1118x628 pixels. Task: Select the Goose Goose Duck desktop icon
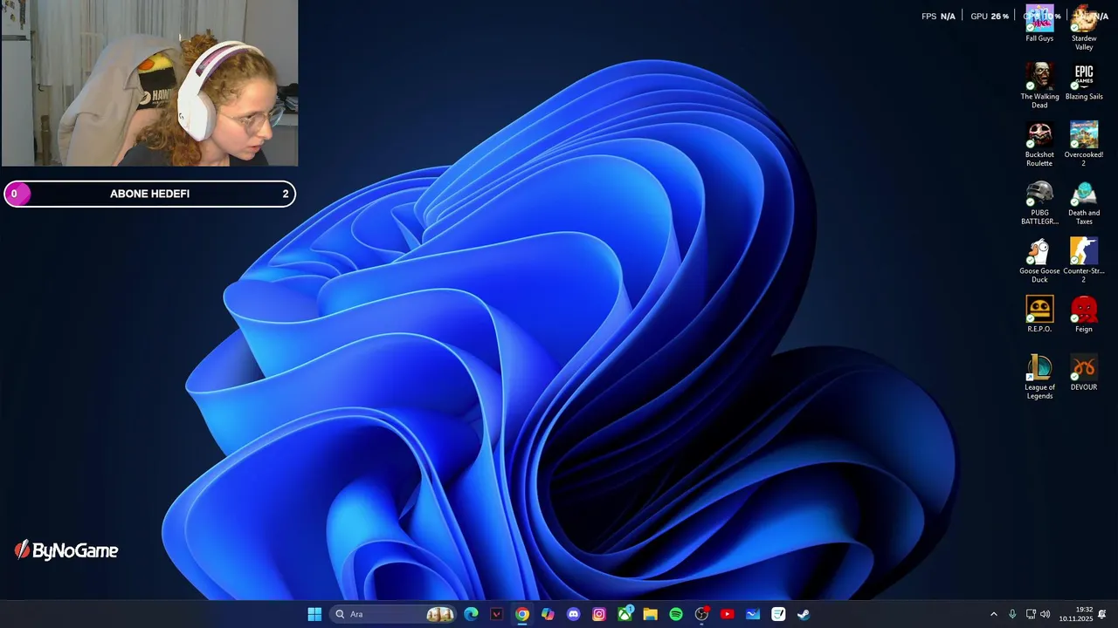pos(1039,260)
